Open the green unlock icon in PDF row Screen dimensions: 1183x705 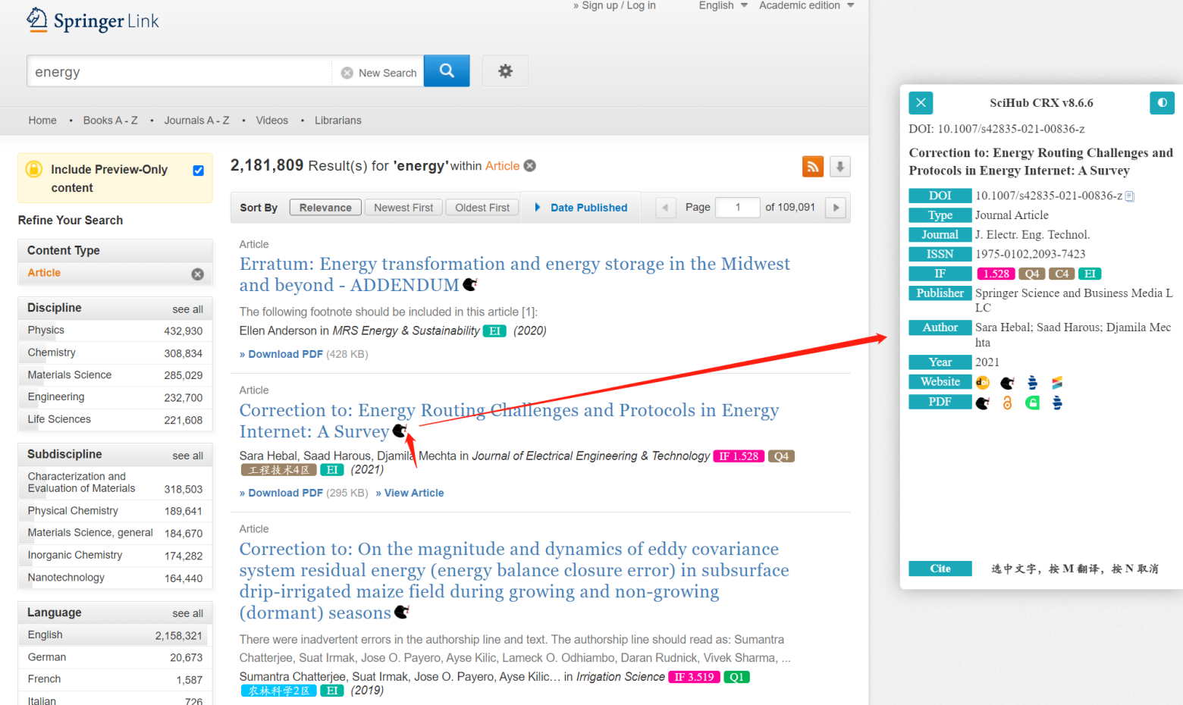[1032, 403]
